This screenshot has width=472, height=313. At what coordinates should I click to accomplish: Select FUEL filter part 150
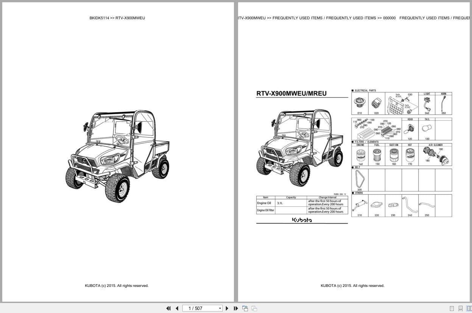click(377, 155)
